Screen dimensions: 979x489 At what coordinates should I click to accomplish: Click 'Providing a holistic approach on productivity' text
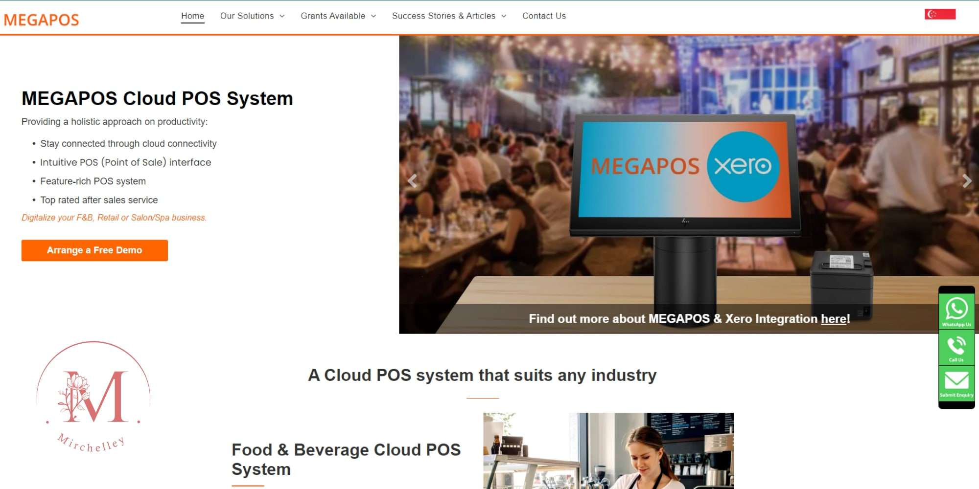click(x=115, y=122)
